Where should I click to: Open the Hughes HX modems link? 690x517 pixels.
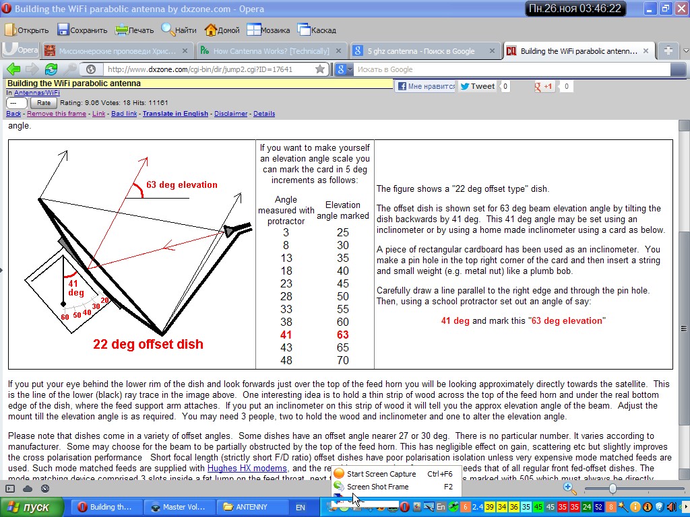point(247,469)
